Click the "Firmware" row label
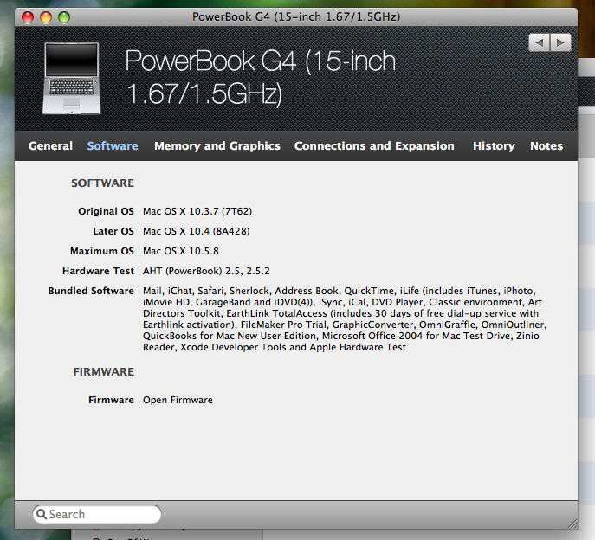Screen dimensions: 595x540 click(111, 400)
